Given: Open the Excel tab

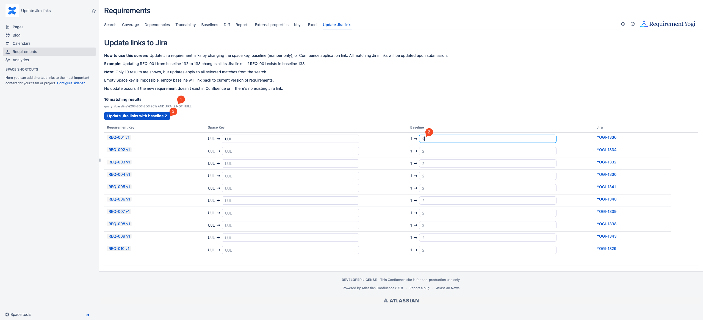Looking at the screenshot, I should 312,25.
